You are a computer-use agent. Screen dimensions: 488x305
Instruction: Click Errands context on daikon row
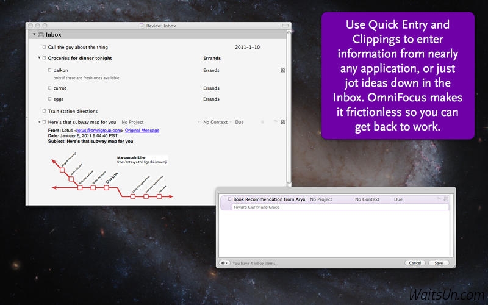(211, 70)
